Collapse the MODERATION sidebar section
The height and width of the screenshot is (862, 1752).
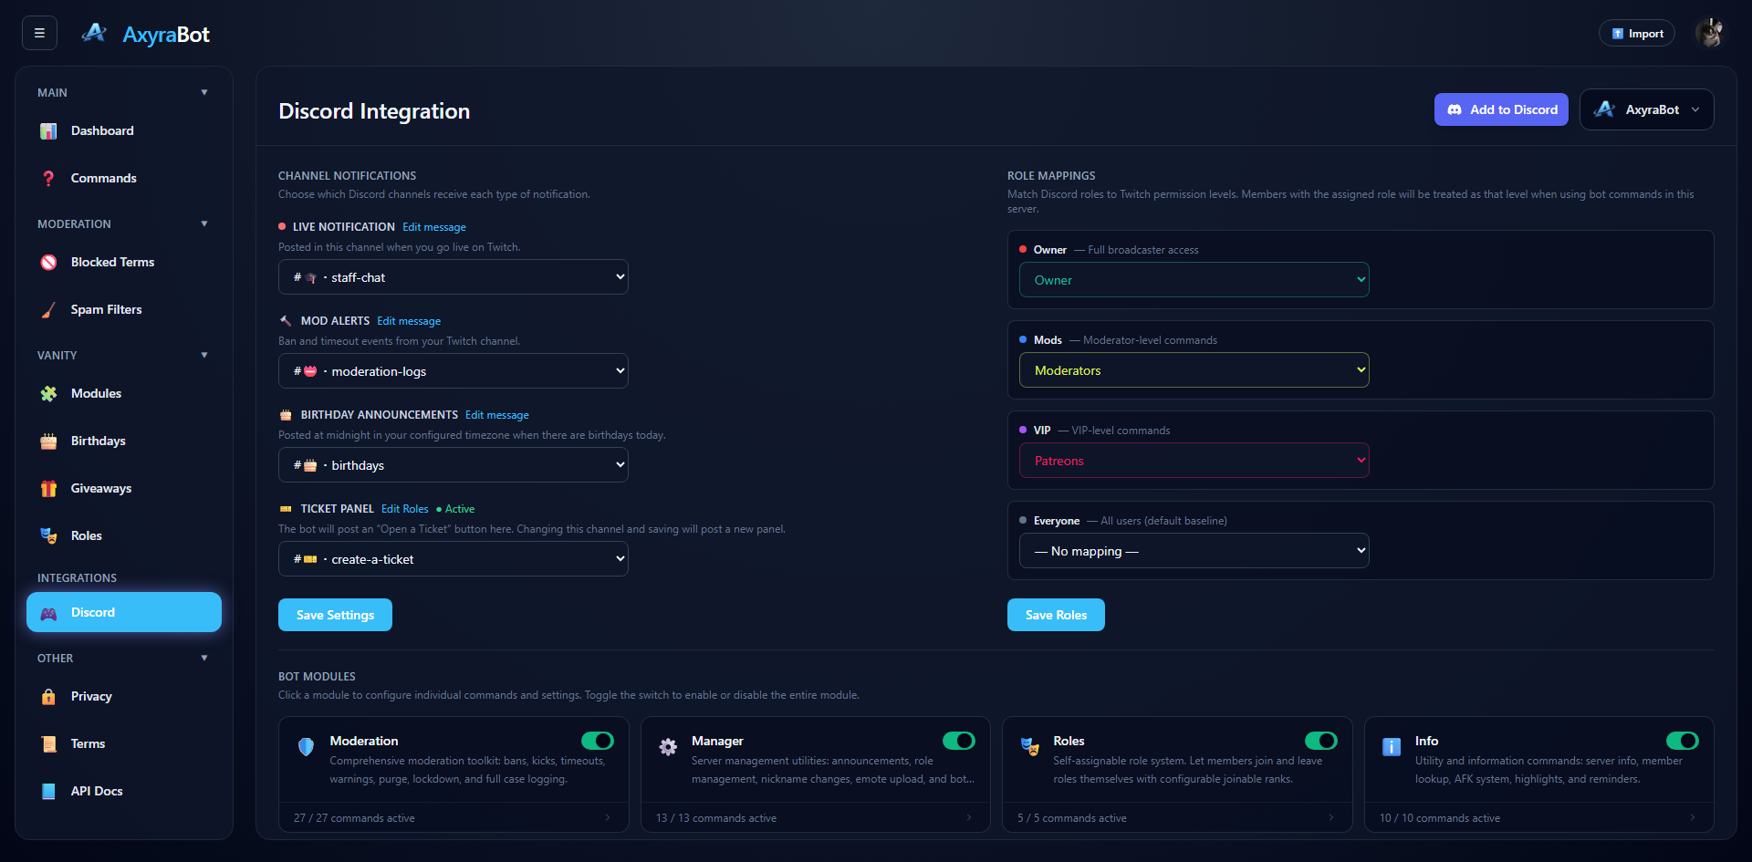click(204, 223)
